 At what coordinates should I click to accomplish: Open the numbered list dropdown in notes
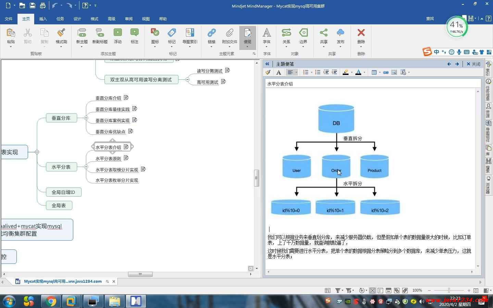click(311, 72)
